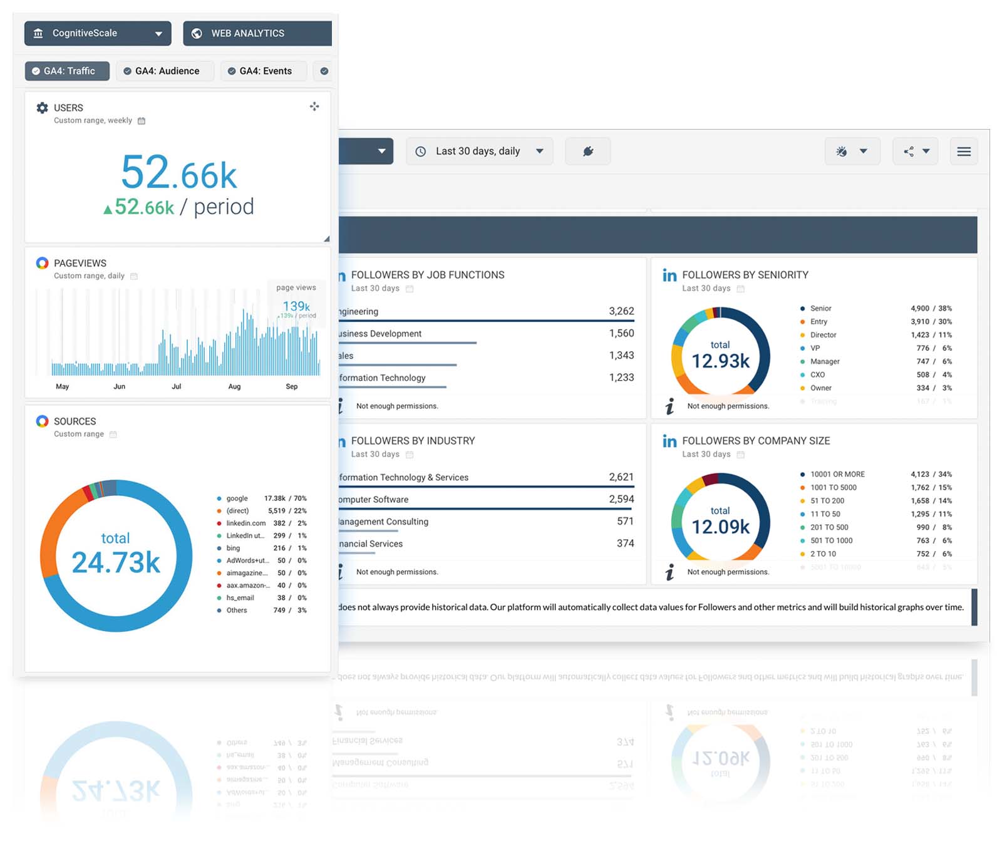Click LinkedIn icon on FOLLOWERS BY COMPANY SIZE
1002x861 pixels.
669,441
